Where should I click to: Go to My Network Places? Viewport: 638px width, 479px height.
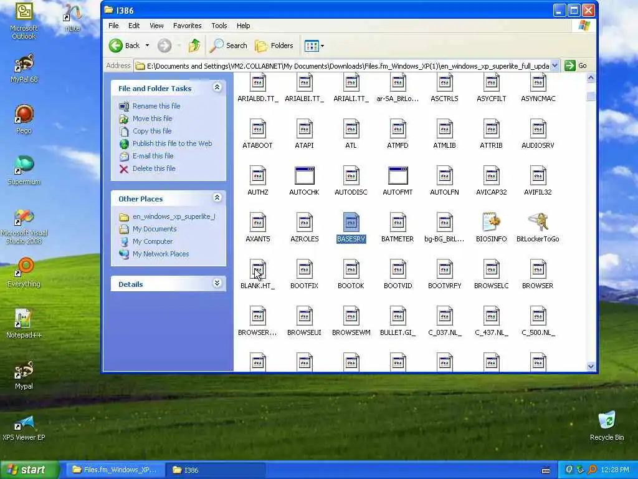pyautogui.click(x=161, y=254)
